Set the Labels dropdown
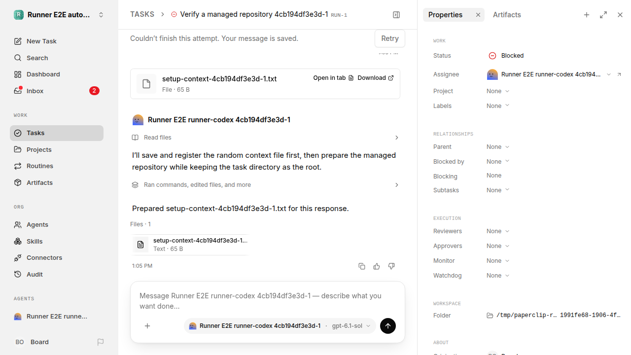 [498, 106]
